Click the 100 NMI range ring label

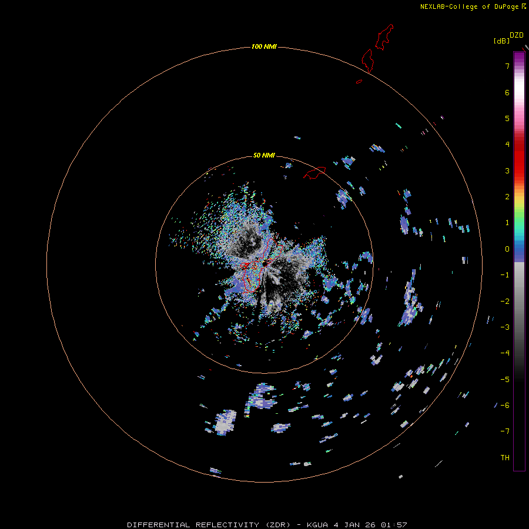point(264,46)
